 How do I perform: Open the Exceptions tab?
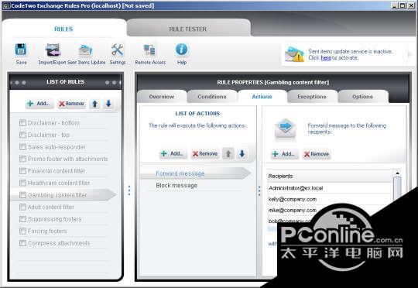312,97
